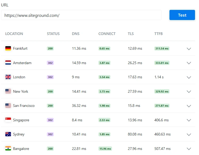Click the 1.98 ms connect badge

pos(104,106)
